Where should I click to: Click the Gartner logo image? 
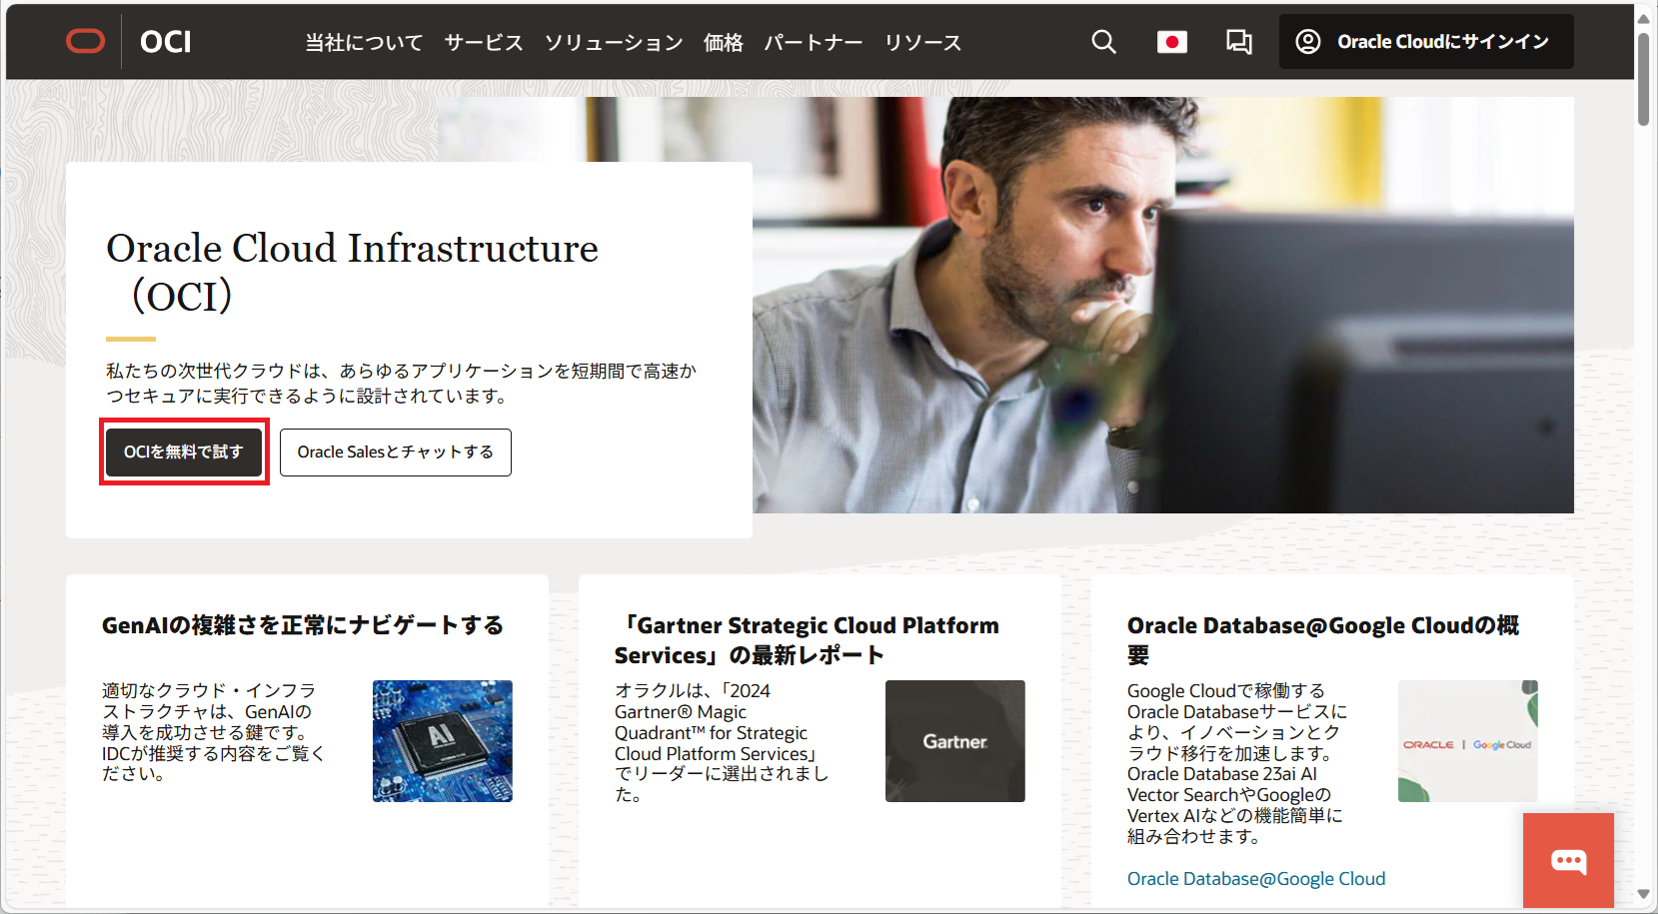[x=954, y=740]
